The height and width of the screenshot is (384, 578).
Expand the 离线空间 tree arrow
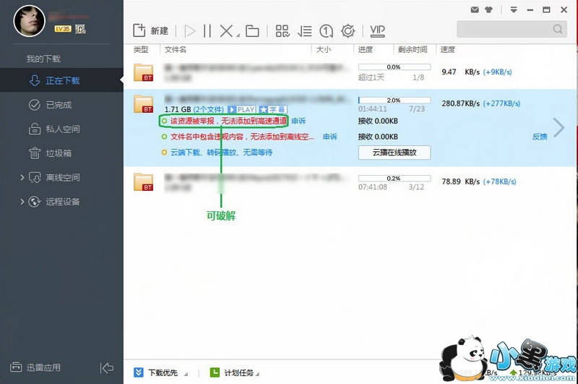point(22,177)
